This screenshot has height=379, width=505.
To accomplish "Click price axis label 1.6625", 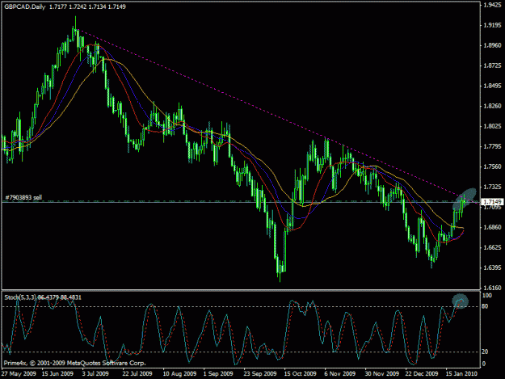I will pyautogui.click(x=492, y=247).
